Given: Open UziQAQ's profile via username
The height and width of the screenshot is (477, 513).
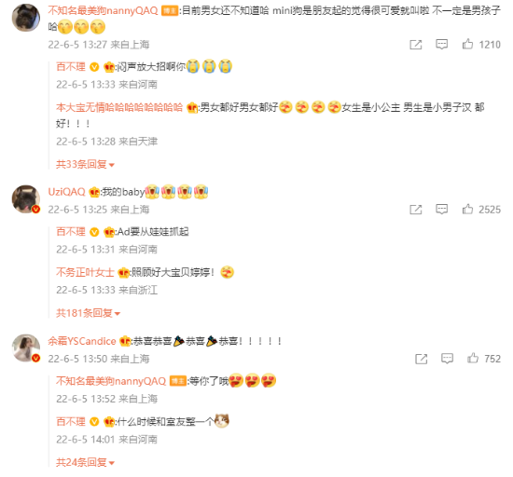Looking at the screenshot, I should point(66,192).
